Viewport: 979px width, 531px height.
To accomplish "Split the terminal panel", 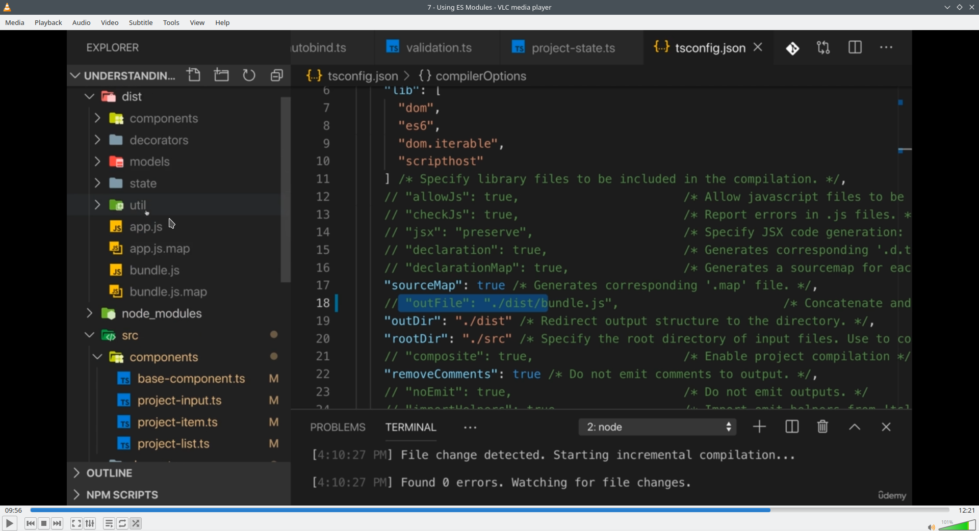I will pos(792,427).
